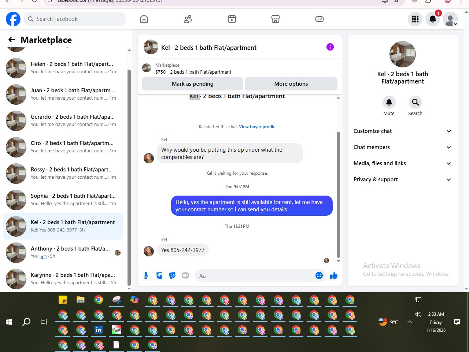Open the Anthony conversation
This screenshot has width=469, height=352.
63,253
